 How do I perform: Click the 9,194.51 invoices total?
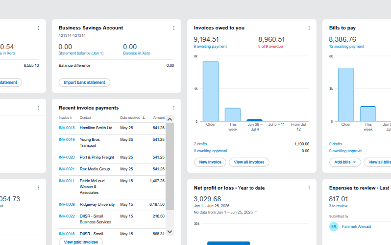tap(206, 39)
